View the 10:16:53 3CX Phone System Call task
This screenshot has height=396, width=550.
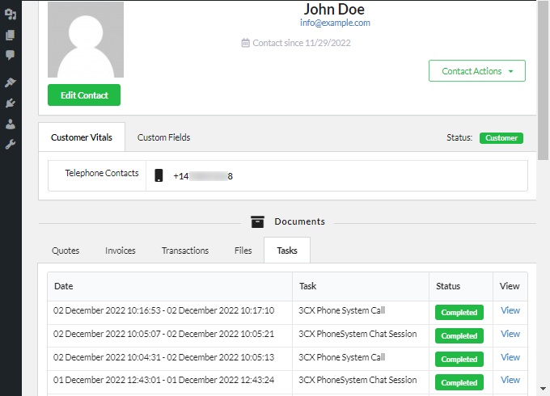[510, 310]
